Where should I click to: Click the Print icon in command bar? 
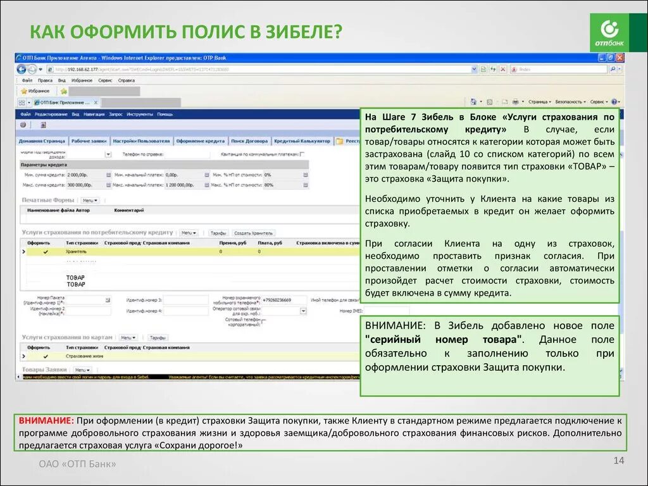click(515, 102)
